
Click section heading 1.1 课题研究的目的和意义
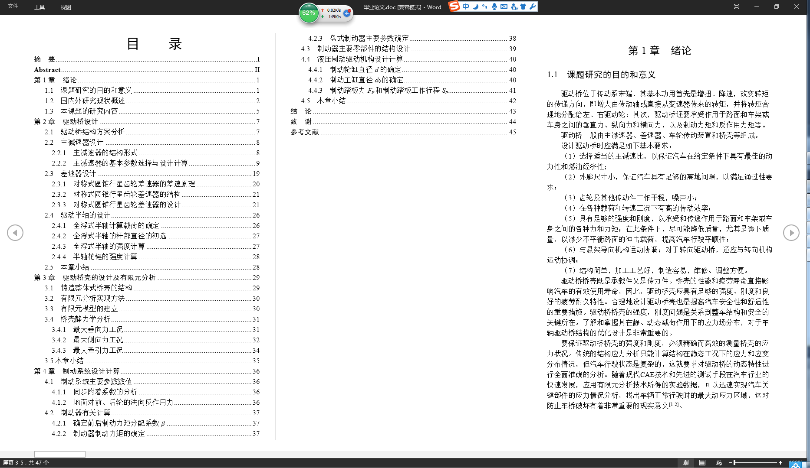click(x=601, y=75)
